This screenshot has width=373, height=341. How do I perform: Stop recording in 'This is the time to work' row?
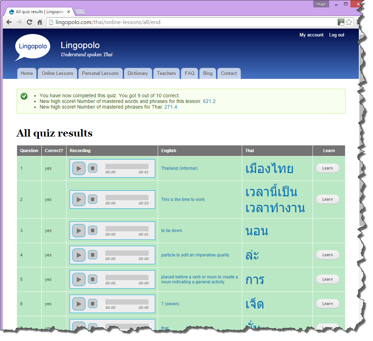[93, 199]
